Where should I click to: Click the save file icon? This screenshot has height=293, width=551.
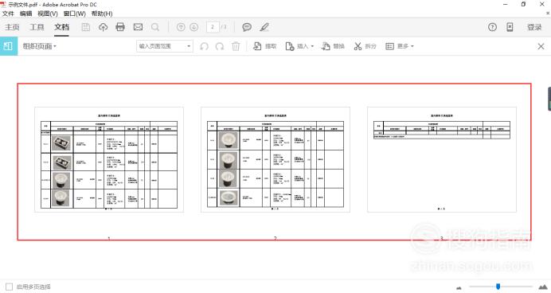[86, 27]
